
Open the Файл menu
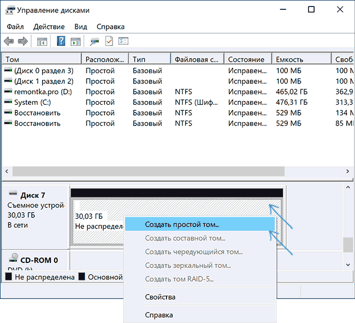pyautogui.click(x=15, y=27)
